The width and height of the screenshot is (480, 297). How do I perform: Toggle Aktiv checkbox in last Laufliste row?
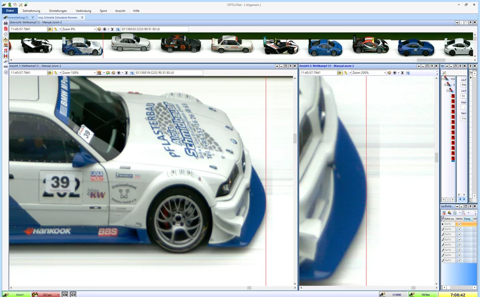(x=459, y=261)
